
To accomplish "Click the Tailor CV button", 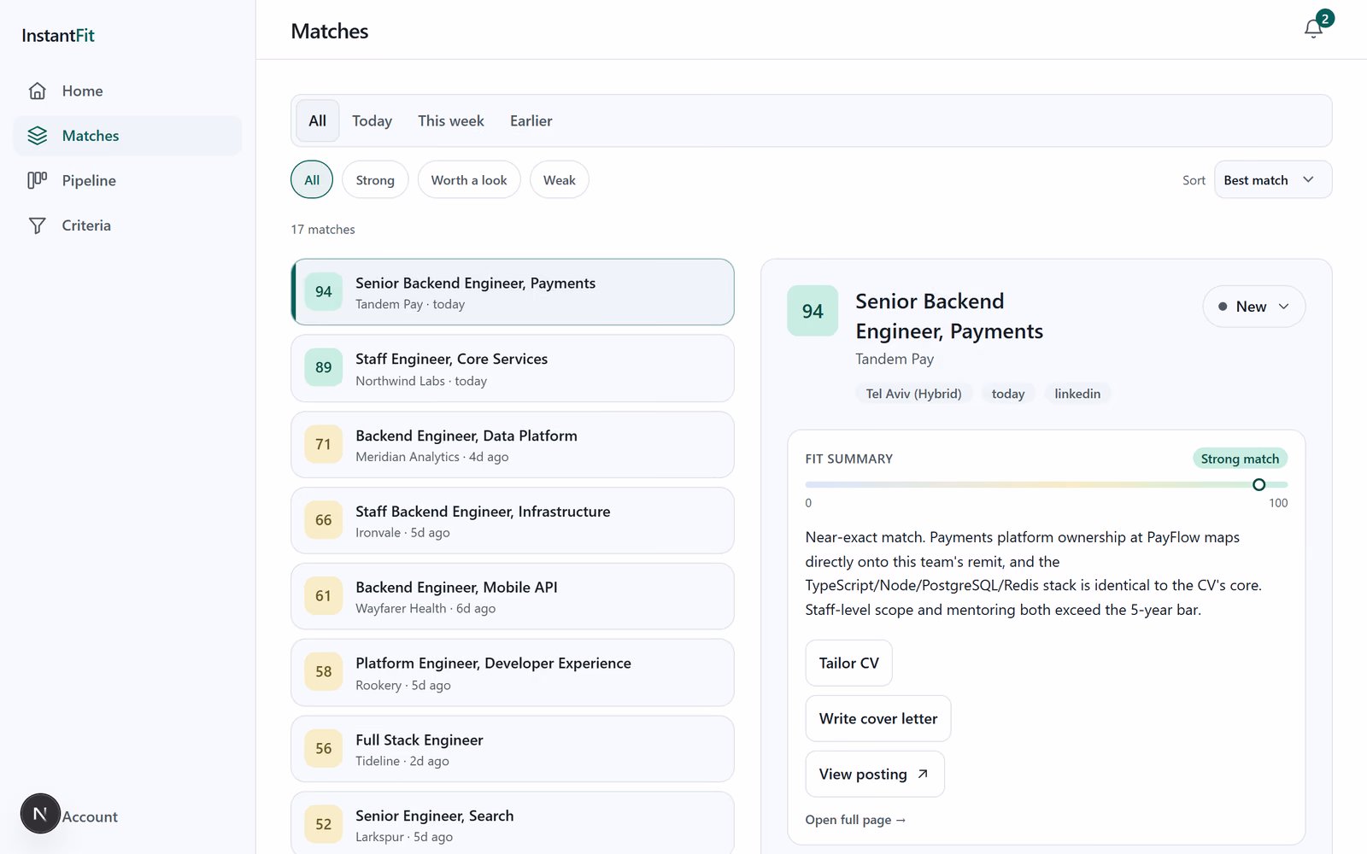I will click(849, 663).
